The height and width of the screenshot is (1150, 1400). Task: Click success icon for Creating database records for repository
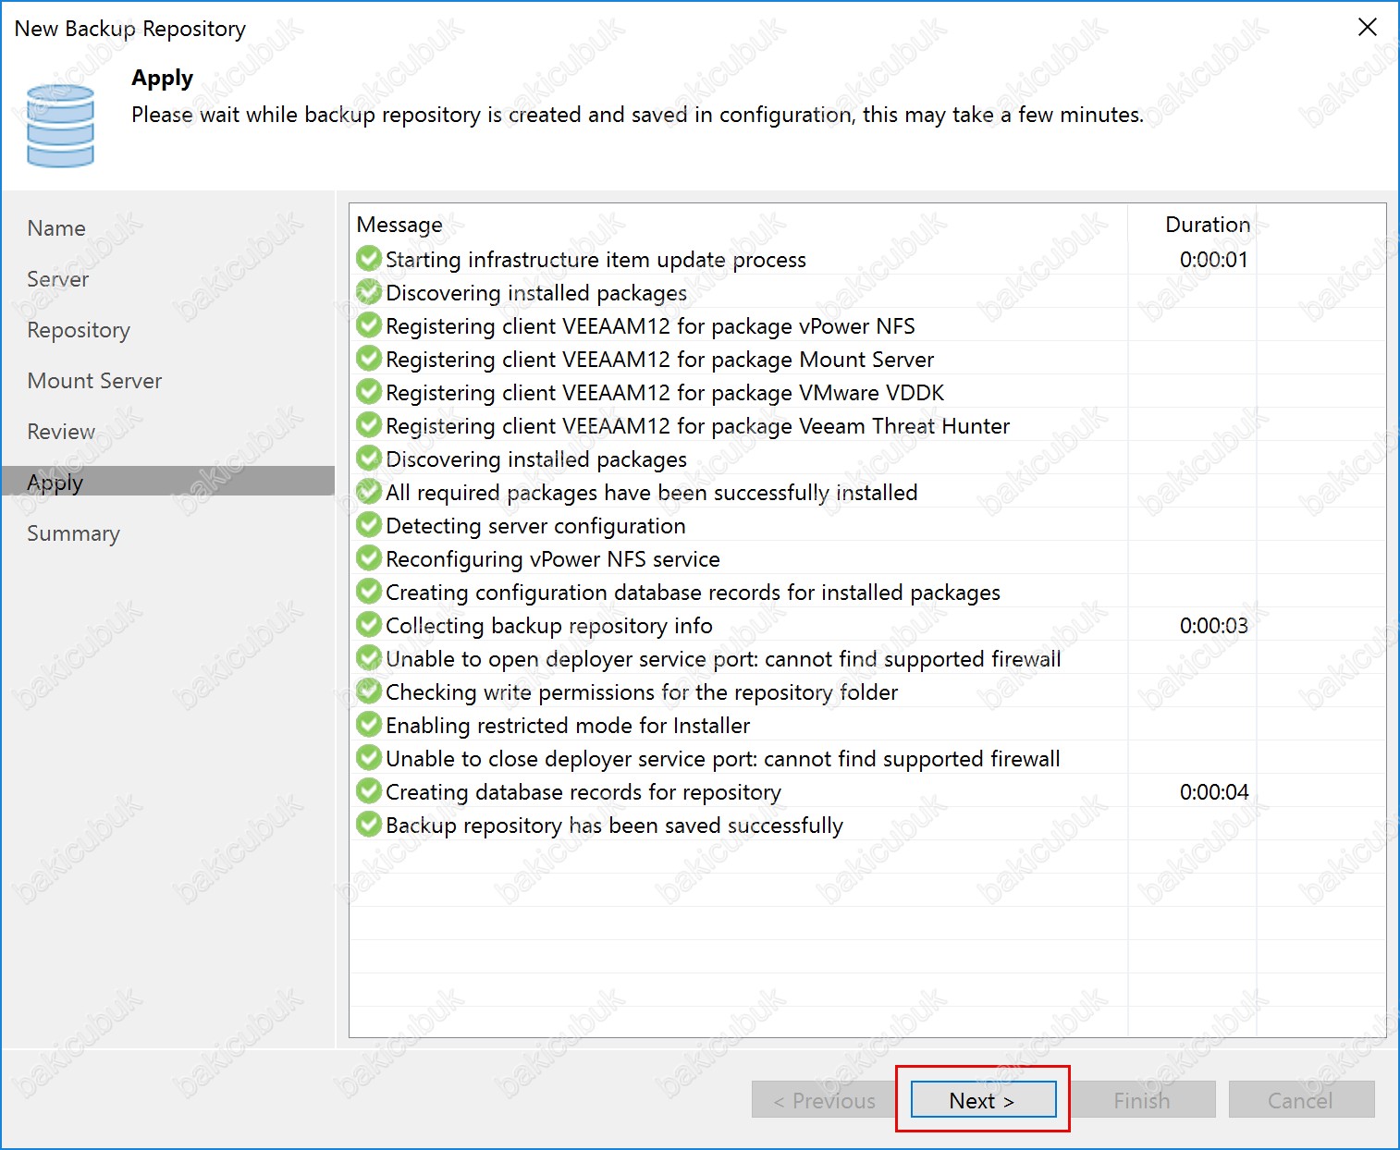tap(369, 791)
